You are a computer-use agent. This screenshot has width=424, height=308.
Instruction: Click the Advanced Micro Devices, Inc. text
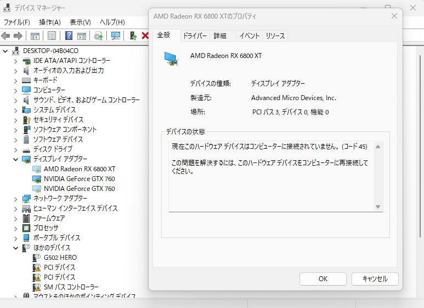click(293, 98)
